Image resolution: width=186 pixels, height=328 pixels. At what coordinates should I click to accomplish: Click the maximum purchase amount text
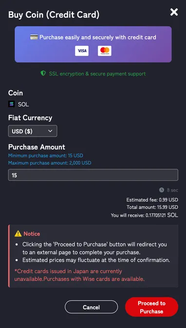[x=50, y=163]
